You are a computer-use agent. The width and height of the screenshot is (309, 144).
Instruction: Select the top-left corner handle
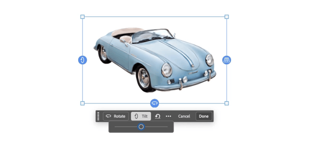(83, 17)
